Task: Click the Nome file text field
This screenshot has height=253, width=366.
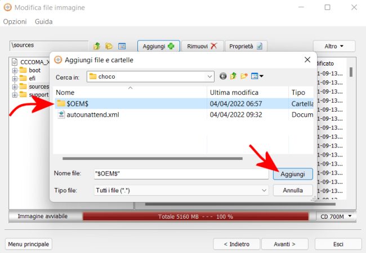Action: [181, 174]
